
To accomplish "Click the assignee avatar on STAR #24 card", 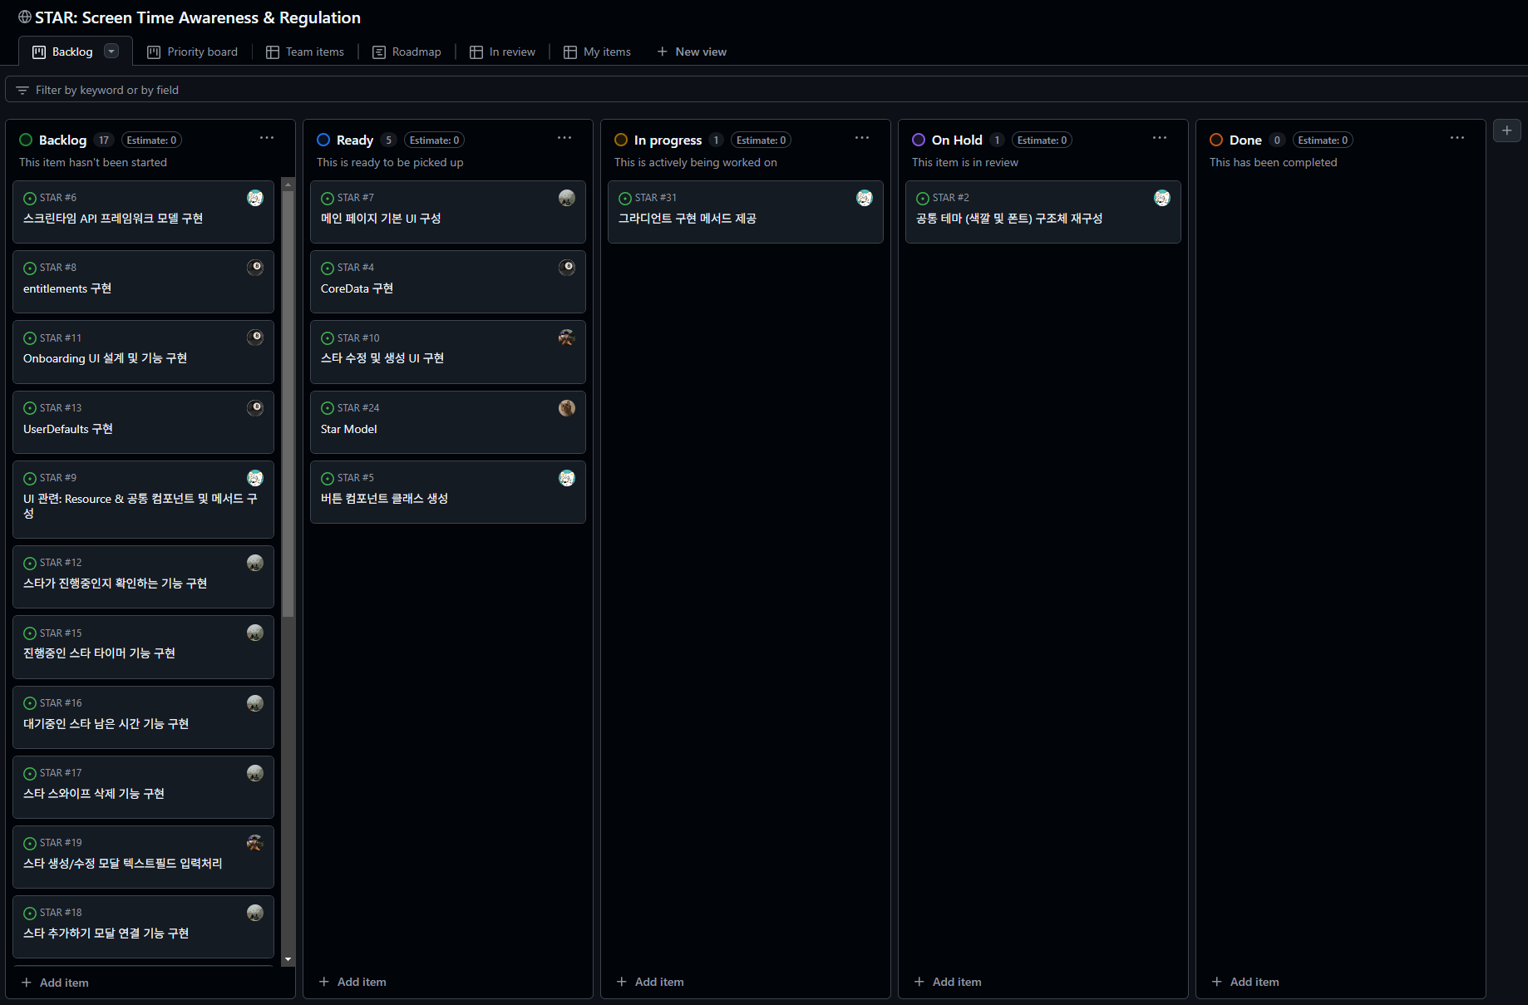I will [567, 408].
